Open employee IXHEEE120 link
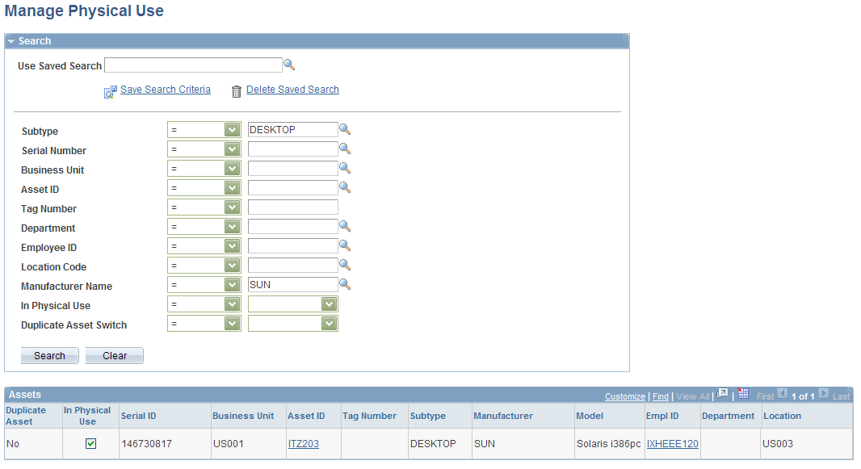Viewport: 861px width, 469px height. click(x=673, y=444)
